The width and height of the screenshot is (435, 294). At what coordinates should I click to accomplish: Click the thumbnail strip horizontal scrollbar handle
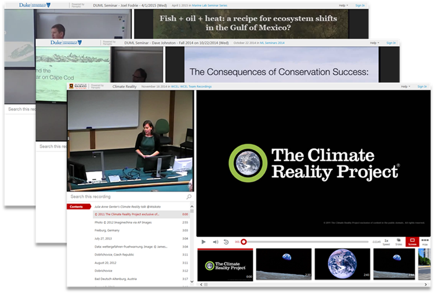pyautogui.click(x=206, y=284)
